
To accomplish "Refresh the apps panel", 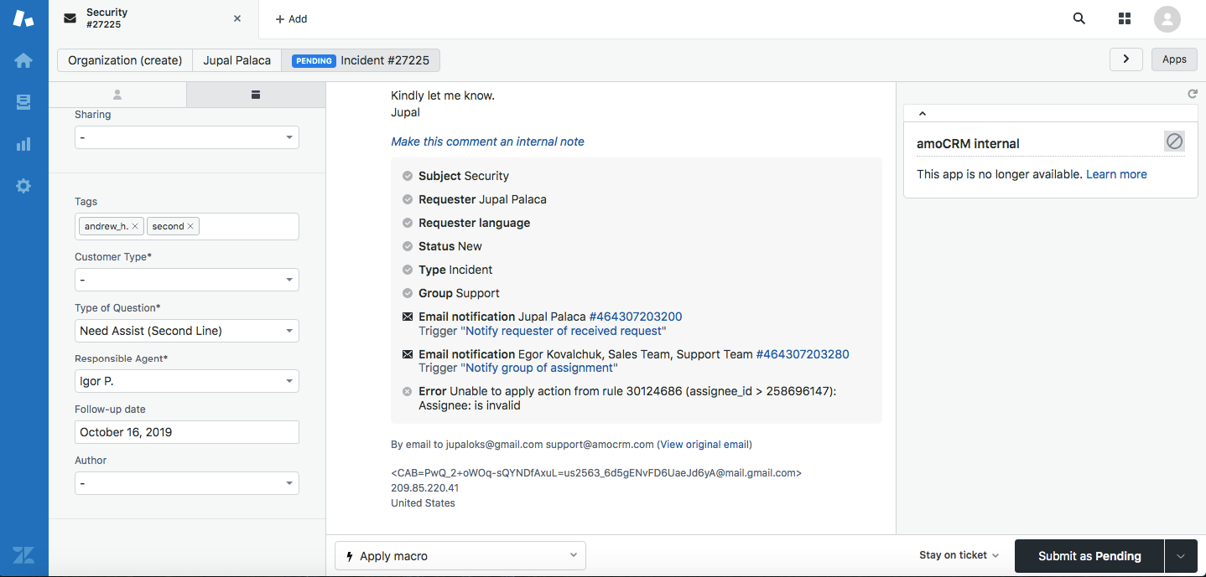I will click(x=1193, y=93).
